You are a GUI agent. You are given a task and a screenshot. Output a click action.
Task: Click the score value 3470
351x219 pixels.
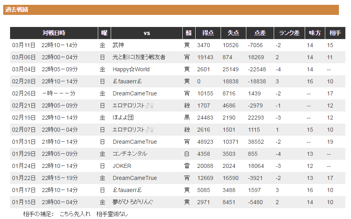[204, 45]
